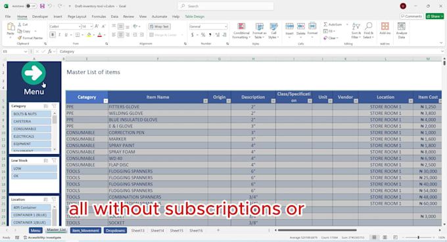Switch to the Item_Movement sheet tab
The height and width of the screenshot is (242, 447).
point(85,230)
